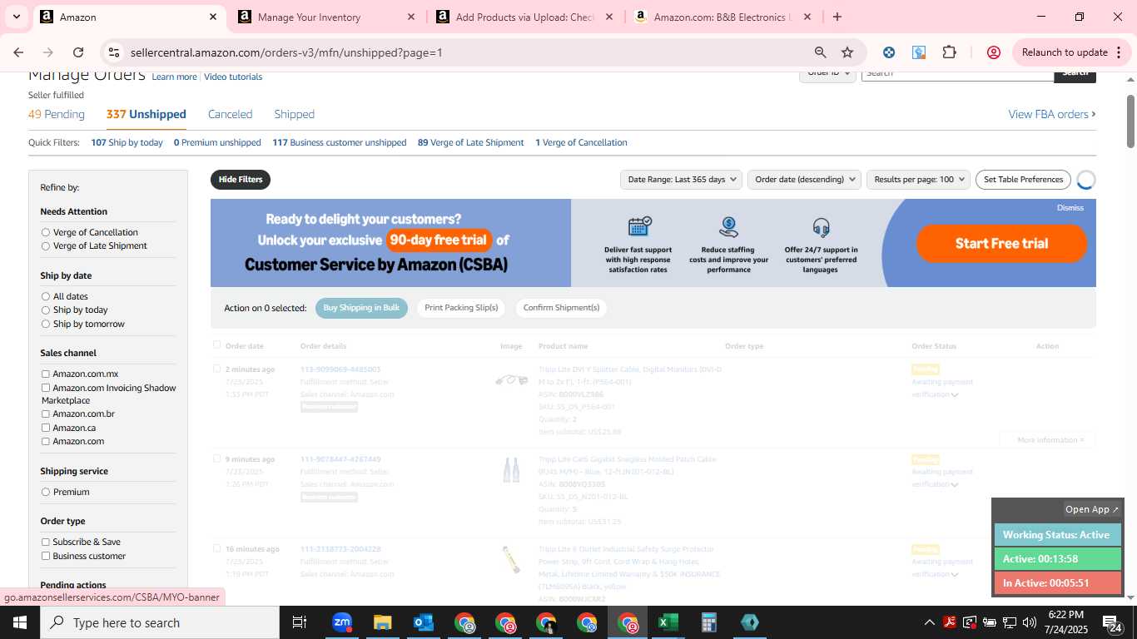Click the Hide Filters button

pos(241,179)
